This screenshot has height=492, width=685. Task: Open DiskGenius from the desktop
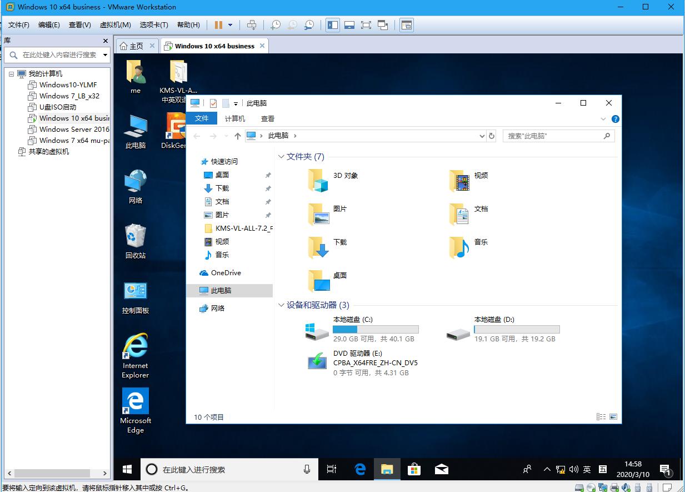pos(175,125)
